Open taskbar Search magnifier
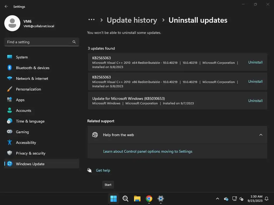The width and height of the screenshot is (274, 205). click(x=125, y=199)
